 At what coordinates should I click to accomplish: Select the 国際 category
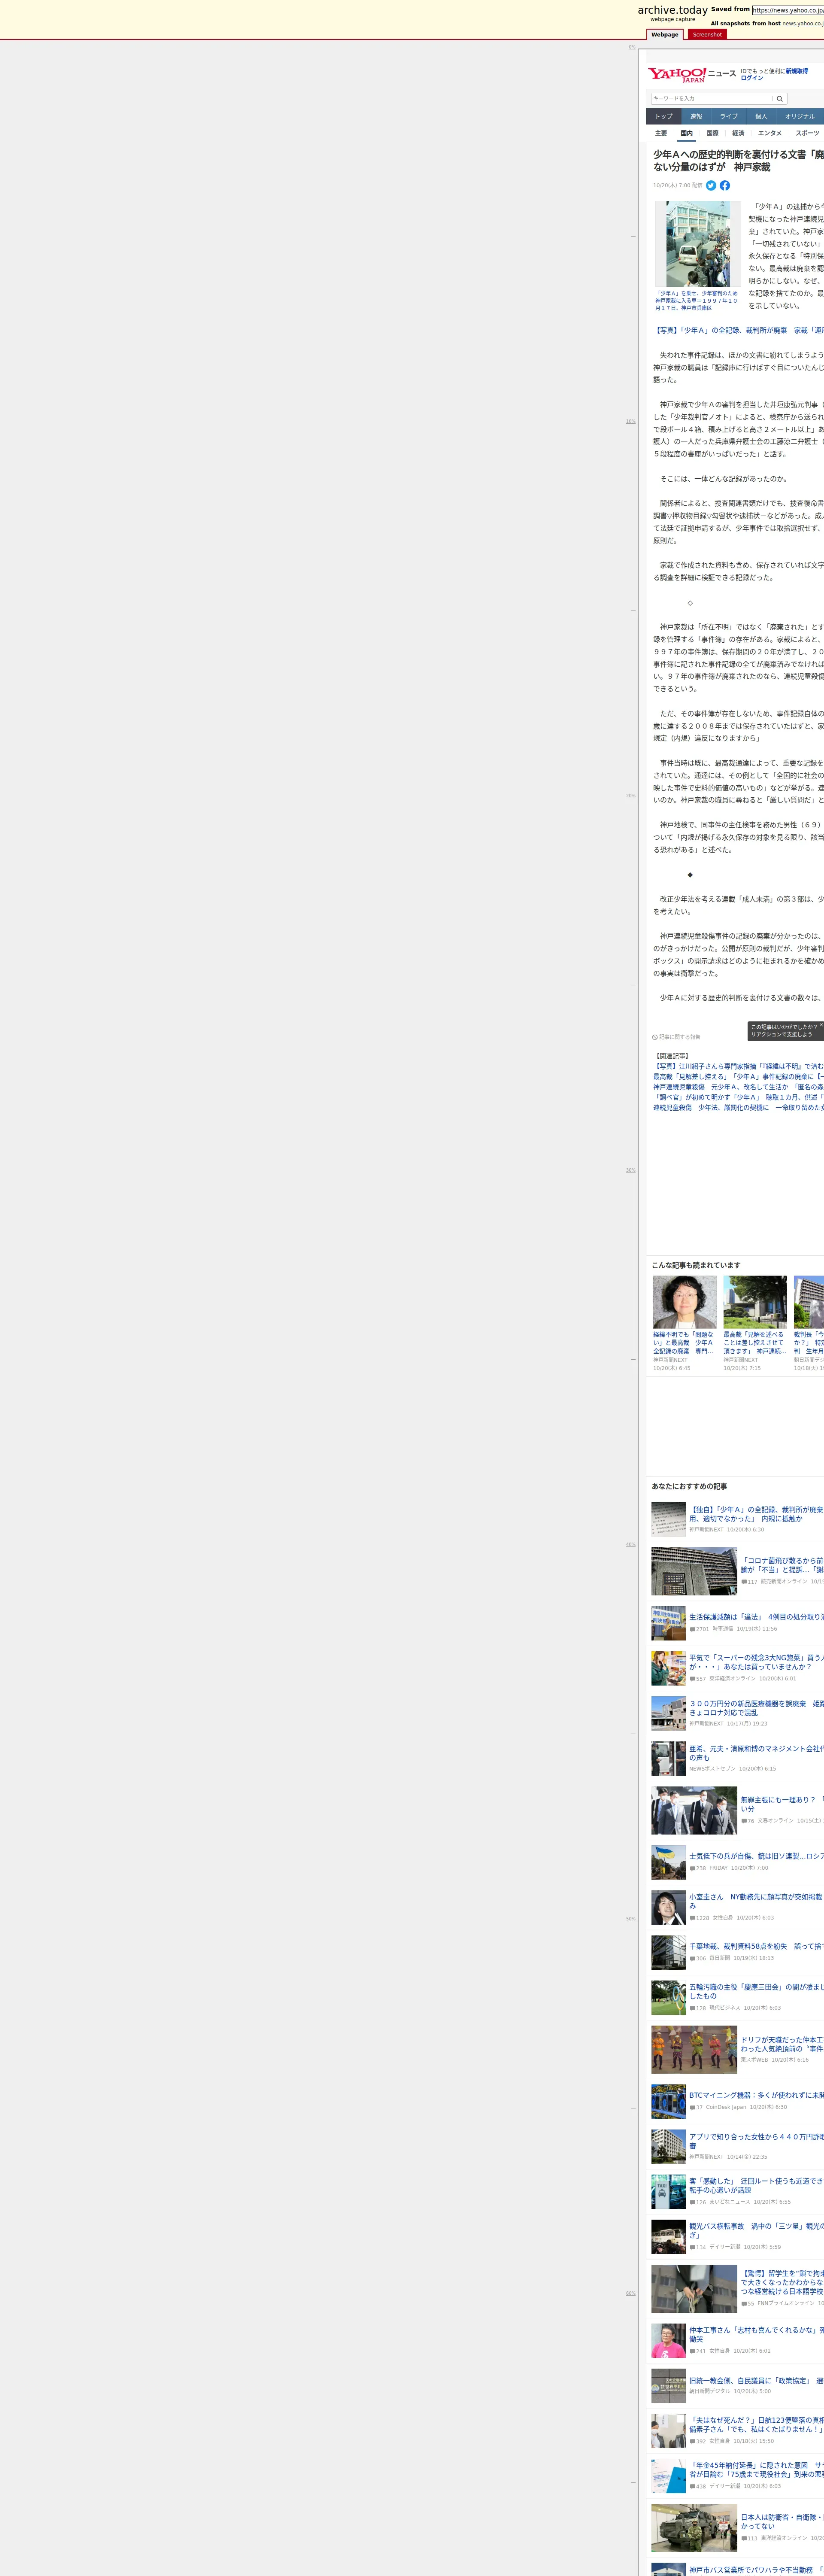click(x=713, y=133)
